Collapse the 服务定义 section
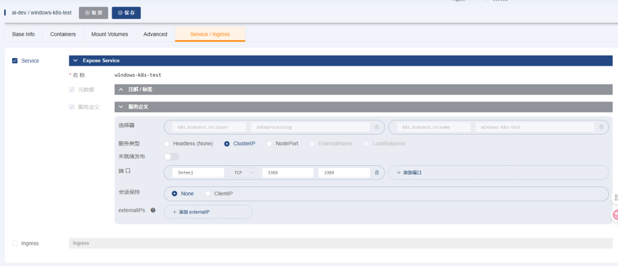 [x=121, y=107]
